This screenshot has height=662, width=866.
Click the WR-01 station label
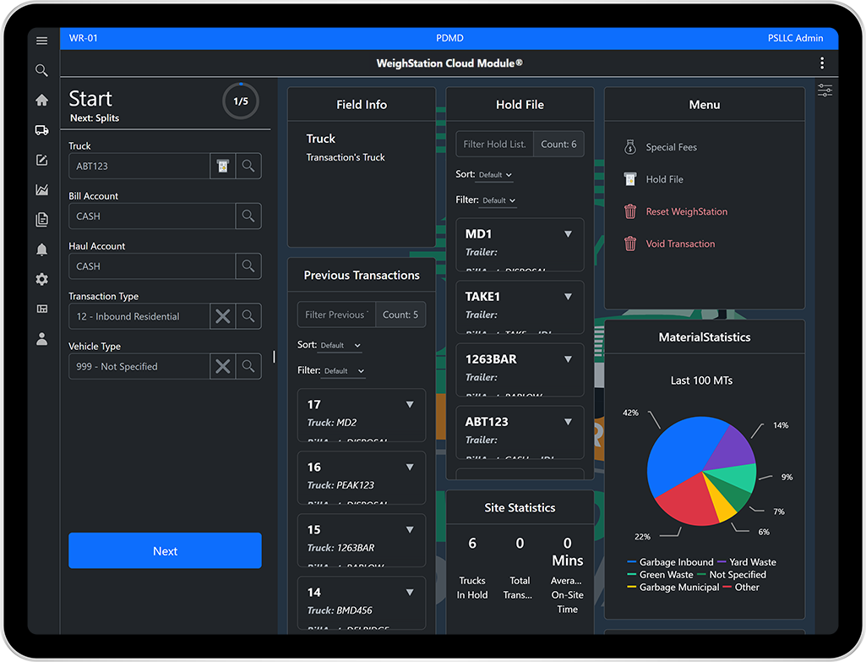[x=84, y=38]
